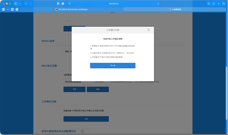The image size is (228, 135).
Task: Show the Safari sidebar
Action: tap(16, 4)
